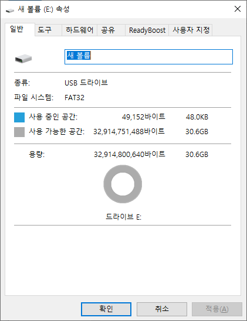This screenshot has height=321, width=247.
Task: Click the 새 볼륨 (E:) 속성 window title
Action: [x=43, y=9]
